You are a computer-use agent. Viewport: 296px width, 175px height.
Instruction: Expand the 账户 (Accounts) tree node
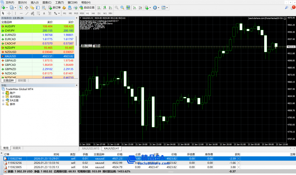pyautogui.click(x=3, y=93)
